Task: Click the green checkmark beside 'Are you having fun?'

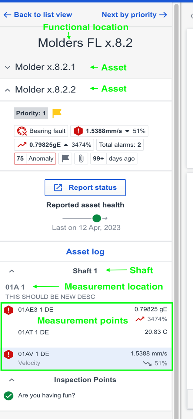Action: pos(8,396)
